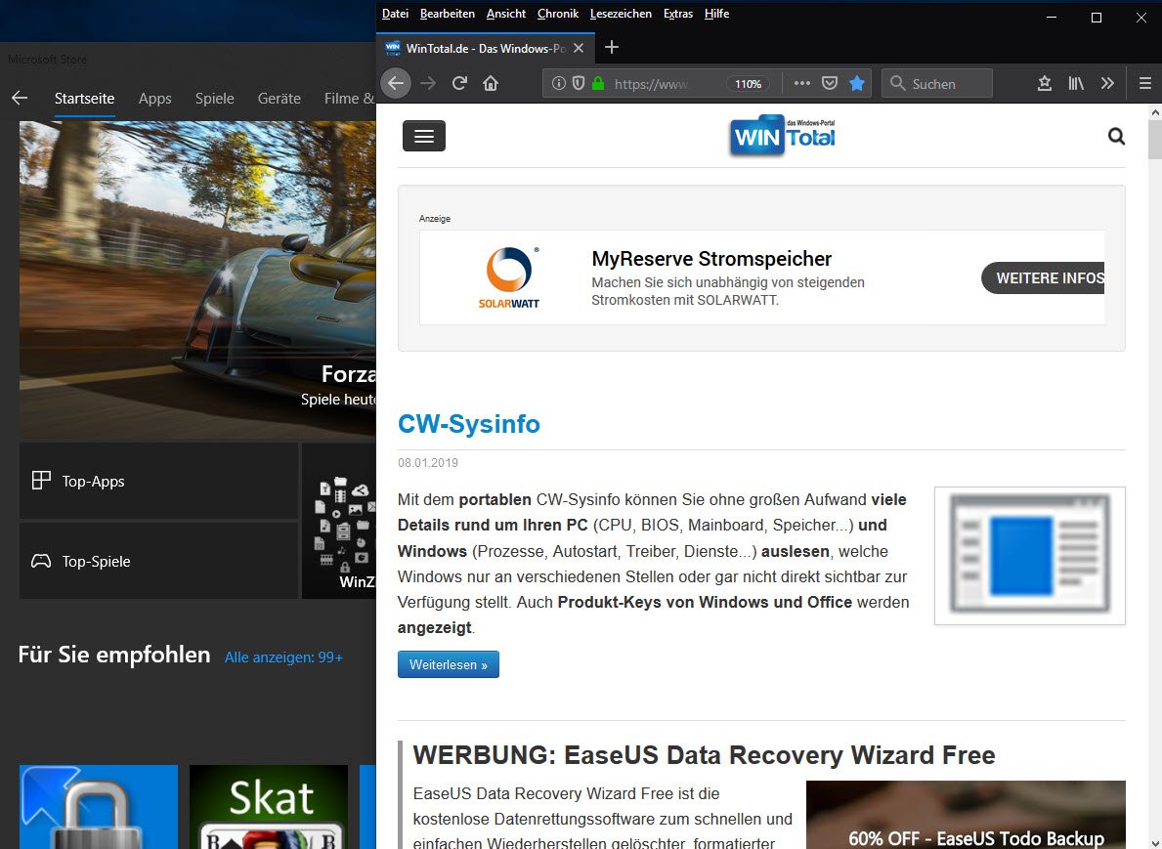
Task: Open the Firefox library icon
Action: pyautogui.click(x=1076, y=83)
